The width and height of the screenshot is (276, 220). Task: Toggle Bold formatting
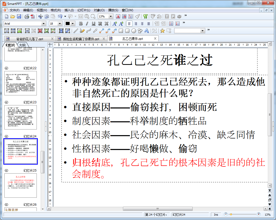81,24
